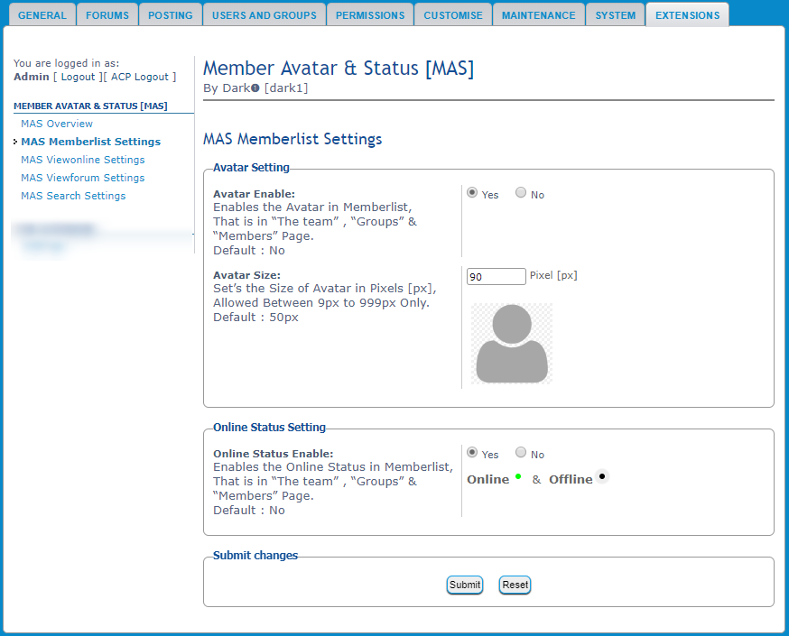Select No for Avatar Enable

(521, 193)
